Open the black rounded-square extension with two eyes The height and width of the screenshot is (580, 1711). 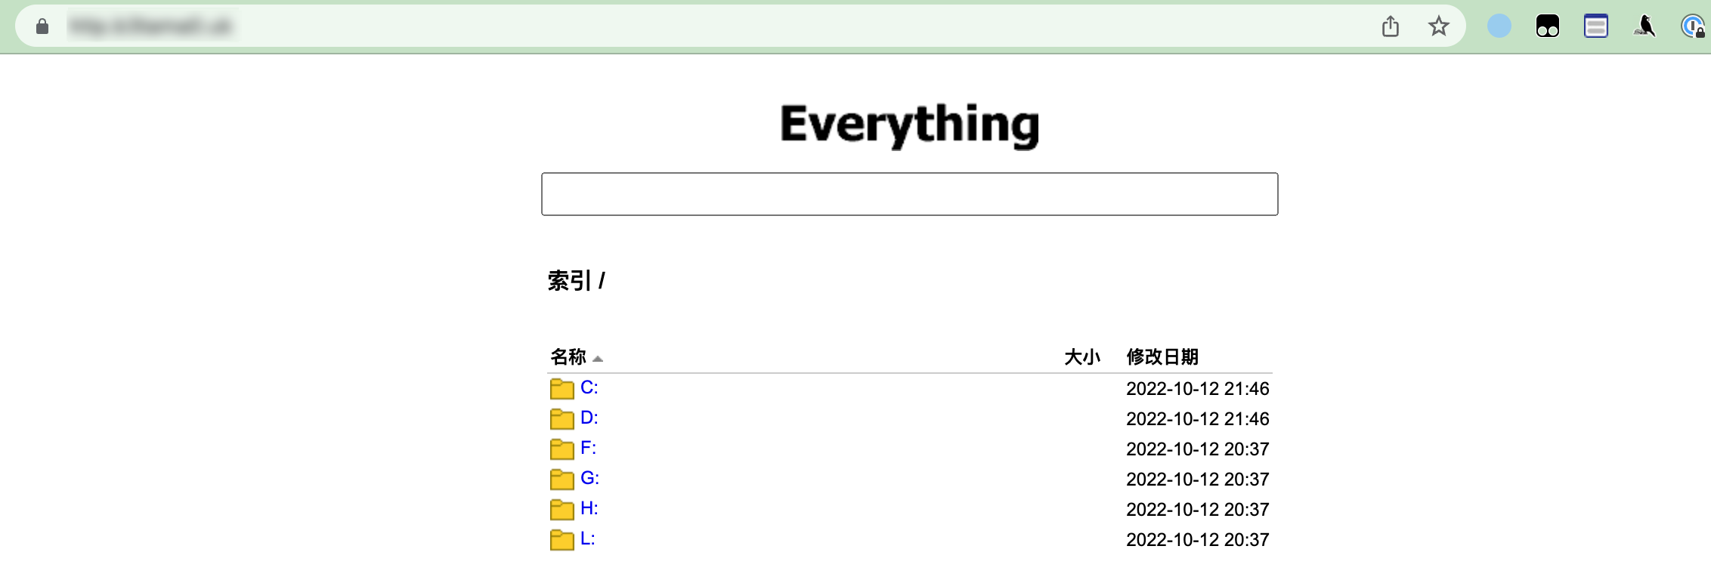[x=1548, y=26]
